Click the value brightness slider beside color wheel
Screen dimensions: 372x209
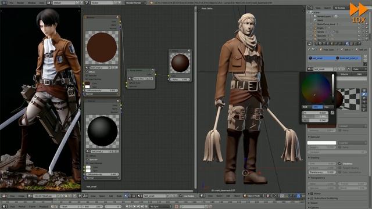tap(333, 88)
